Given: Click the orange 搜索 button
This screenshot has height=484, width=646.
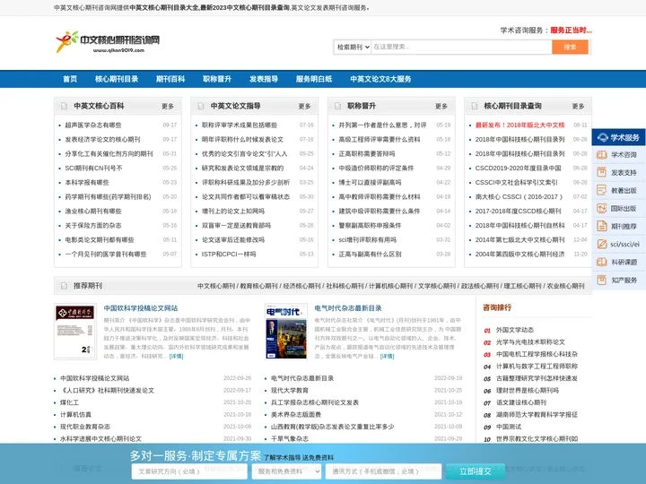Looking at the screenshot, I should click(x=570, y=47).
